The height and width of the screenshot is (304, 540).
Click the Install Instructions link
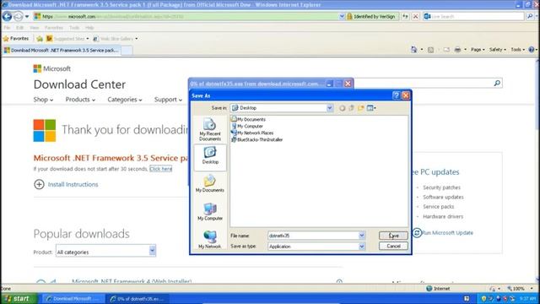point(73,184)
